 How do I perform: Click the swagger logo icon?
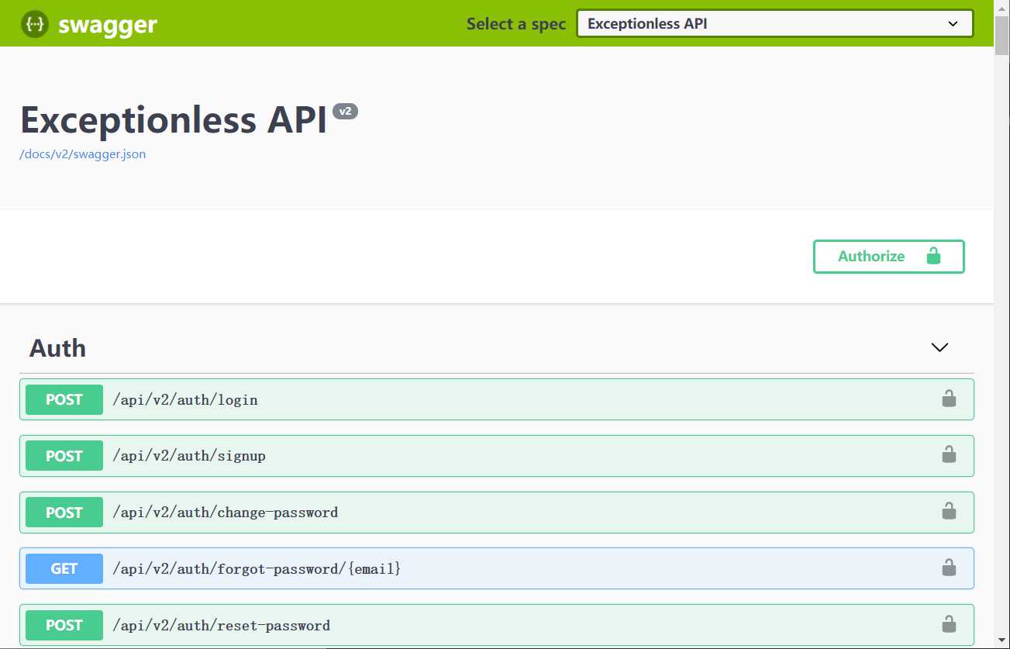[x=35, y=24]
